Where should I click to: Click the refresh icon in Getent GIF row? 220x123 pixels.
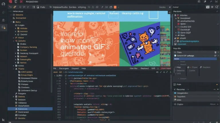click(215, 55)
